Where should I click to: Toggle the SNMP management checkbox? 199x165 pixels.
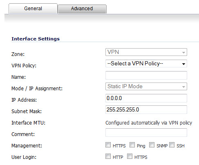point(152,145)
